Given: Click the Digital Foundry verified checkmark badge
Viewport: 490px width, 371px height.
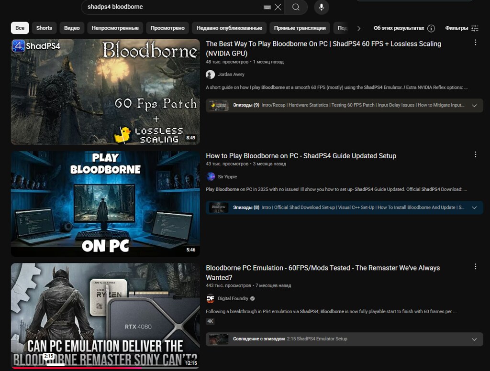Looking at the screenshot, I should (x=253, y=298).
